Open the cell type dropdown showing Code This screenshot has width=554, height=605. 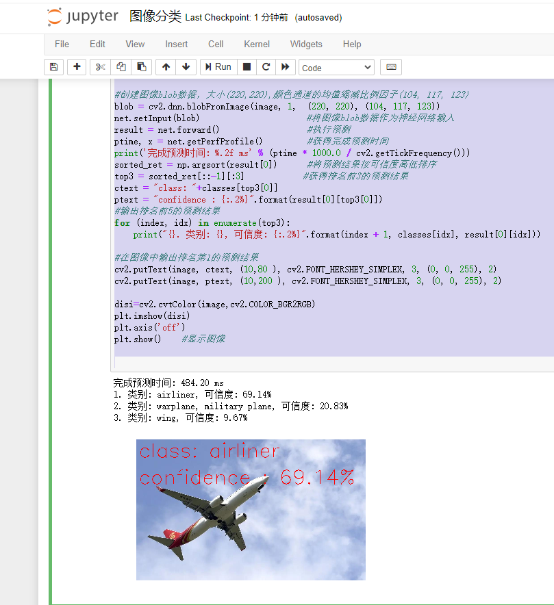336,67
